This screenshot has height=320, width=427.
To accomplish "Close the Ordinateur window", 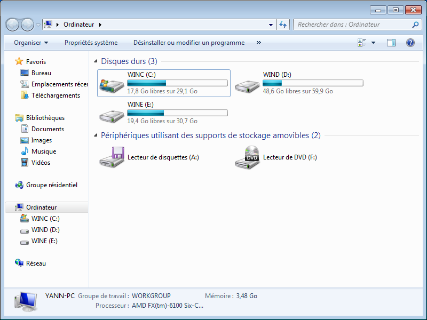I will pyautogui.click(x=413, y=10).
